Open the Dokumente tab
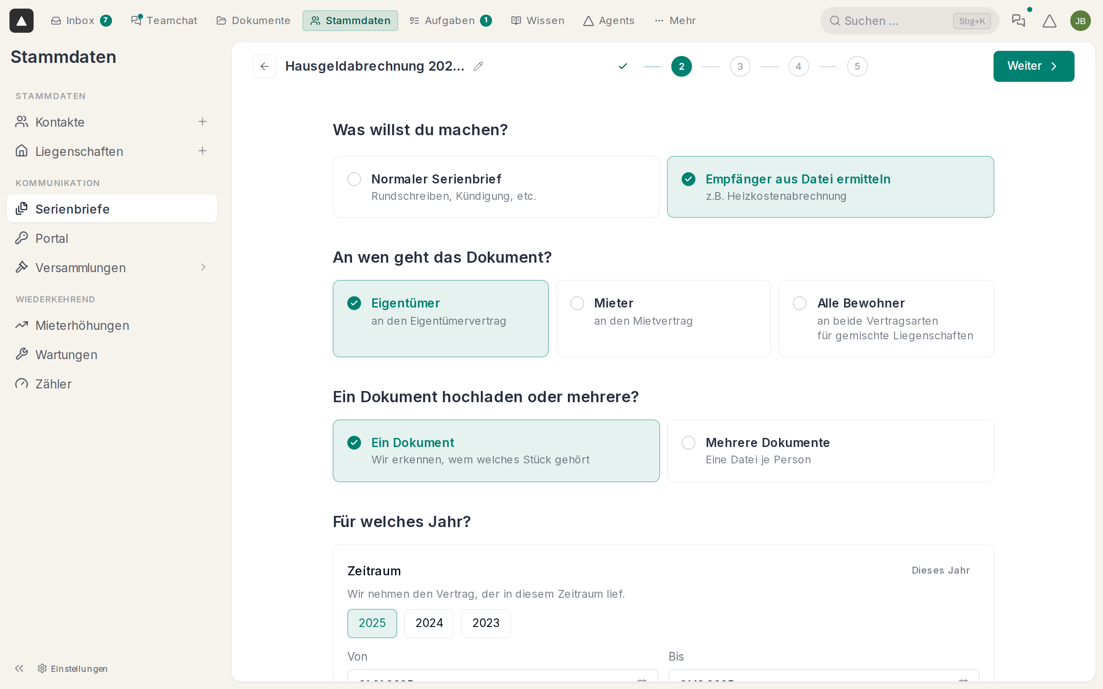1103x689 pixels. coord(253,21)
